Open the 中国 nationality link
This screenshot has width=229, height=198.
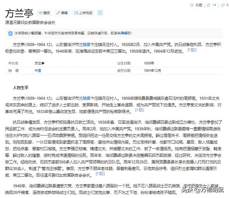pyautogui.click(x=38, y=71)
